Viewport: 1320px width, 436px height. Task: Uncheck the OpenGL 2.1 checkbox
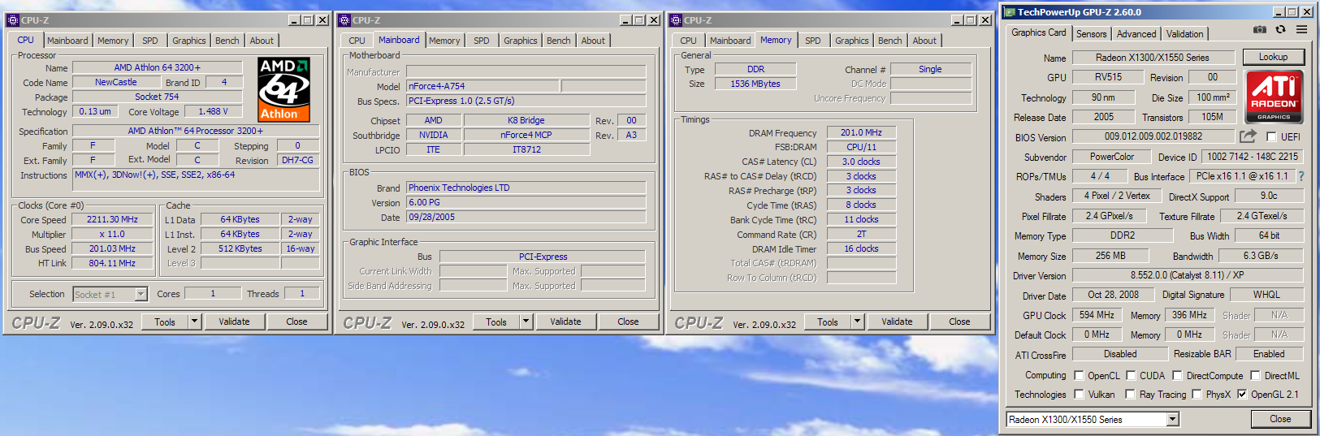1242,395
